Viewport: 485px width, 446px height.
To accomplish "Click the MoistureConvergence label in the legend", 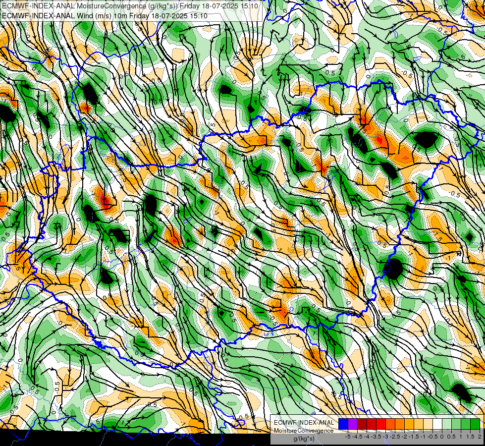I will click(304, 431).
